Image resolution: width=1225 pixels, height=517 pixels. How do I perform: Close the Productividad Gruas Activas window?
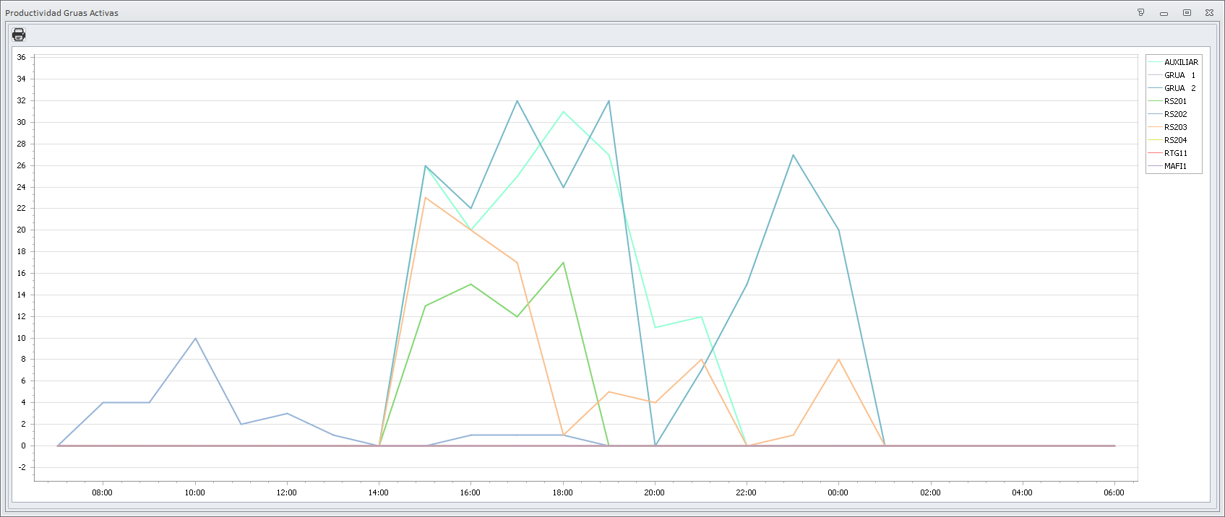1209,12
